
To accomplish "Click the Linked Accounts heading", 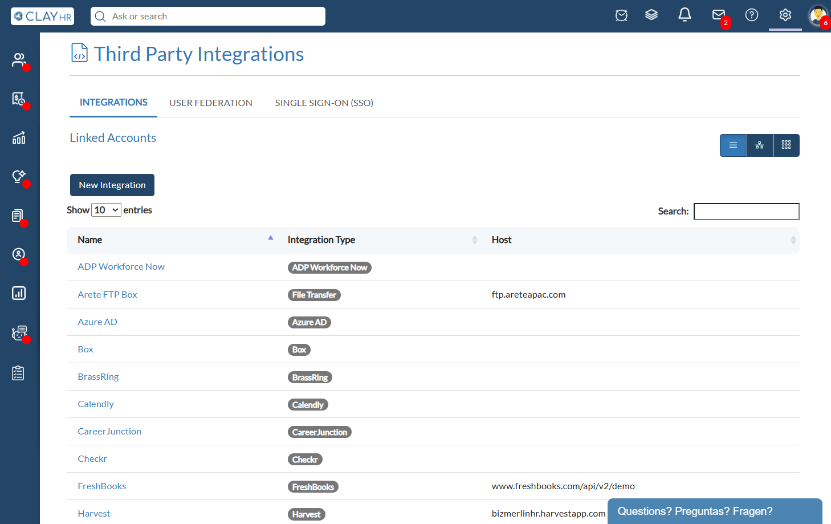I will coord(113,138).
